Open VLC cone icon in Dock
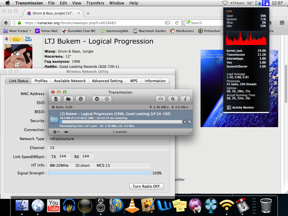 pos(132,206)
